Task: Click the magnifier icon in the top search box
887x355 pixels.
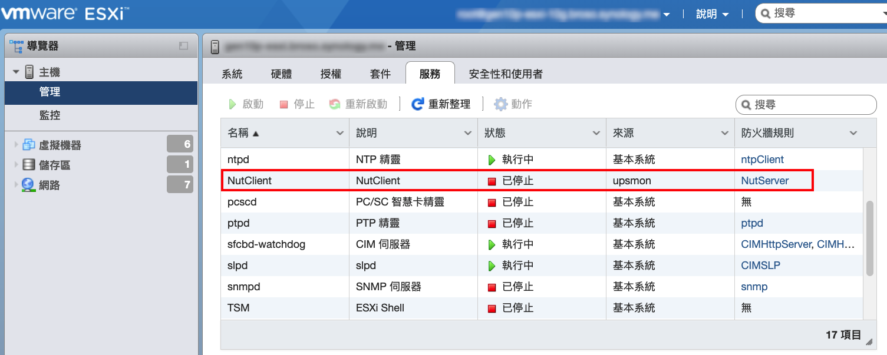Action: click(x=767, y=13)
